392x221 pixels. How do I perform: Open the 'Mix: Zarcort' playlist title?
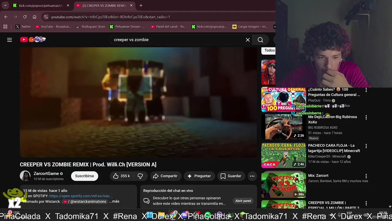coord(318,176)
